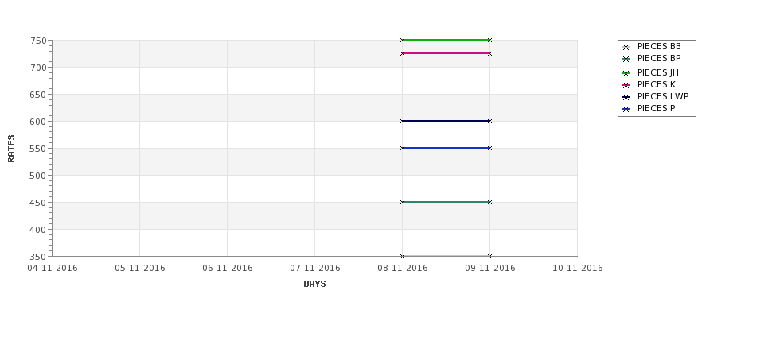Viewport: 776px width, 341px height.
Task: Click the magenta PIECES K legend marker
Action: coord(626,85)
